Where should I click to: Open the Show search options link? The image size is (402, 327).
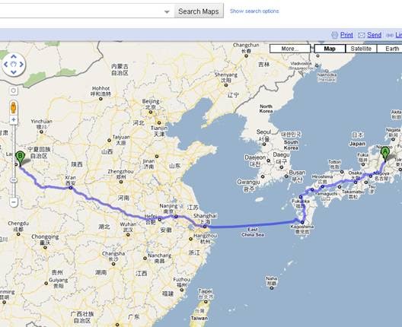click(254, 11)
